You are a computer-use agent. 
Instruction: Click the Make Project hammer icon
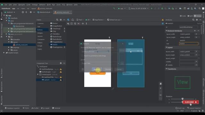[x=114, y=9]
